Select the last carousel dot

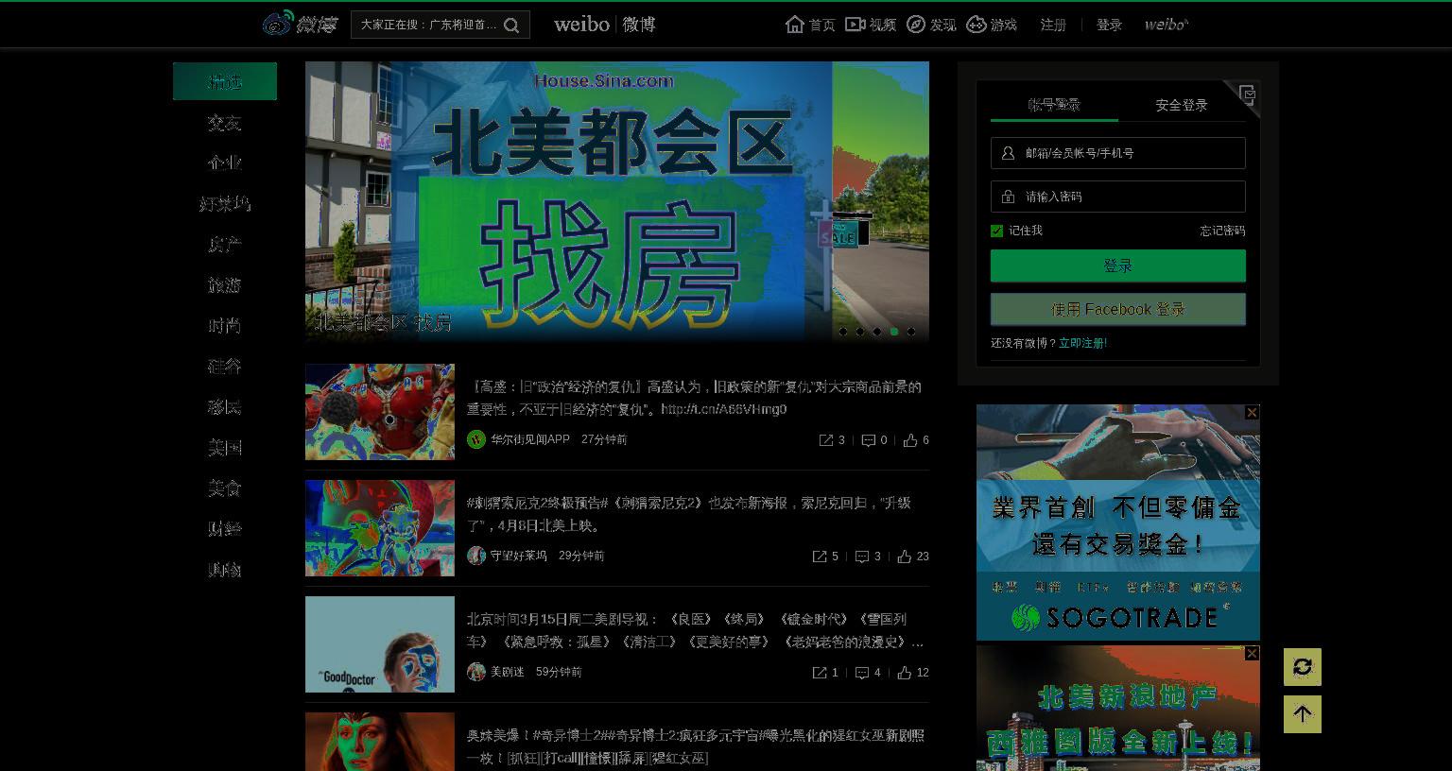pyautogui.click(x=910, y=332)
